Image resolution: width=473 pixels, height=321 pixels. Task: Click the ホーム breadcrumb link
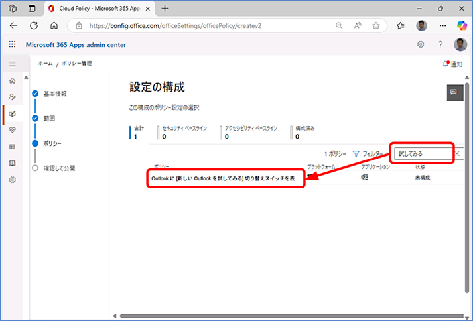(x=45, y=64)
